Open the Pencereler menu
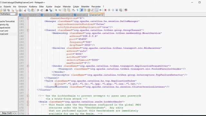 (x=96, y=6)
